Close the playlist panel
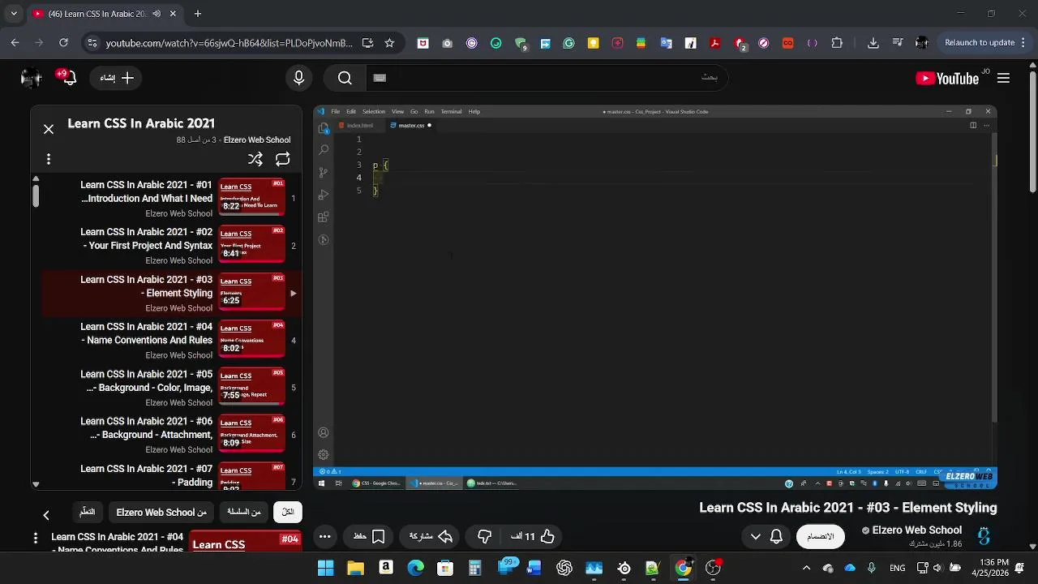 (x=49, y=129)
